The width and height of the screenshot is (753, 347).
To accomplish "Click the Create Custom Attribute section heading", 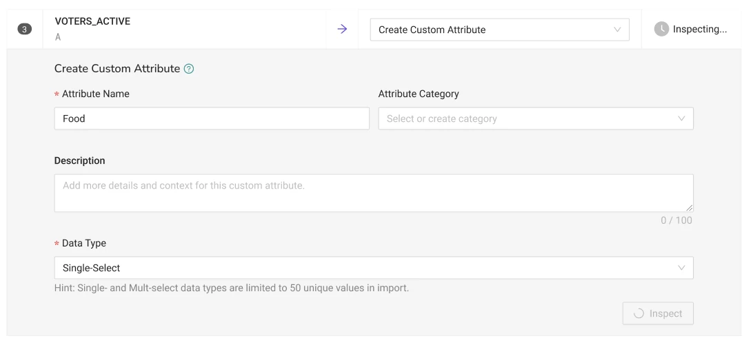I will click(x=117, y=69).
